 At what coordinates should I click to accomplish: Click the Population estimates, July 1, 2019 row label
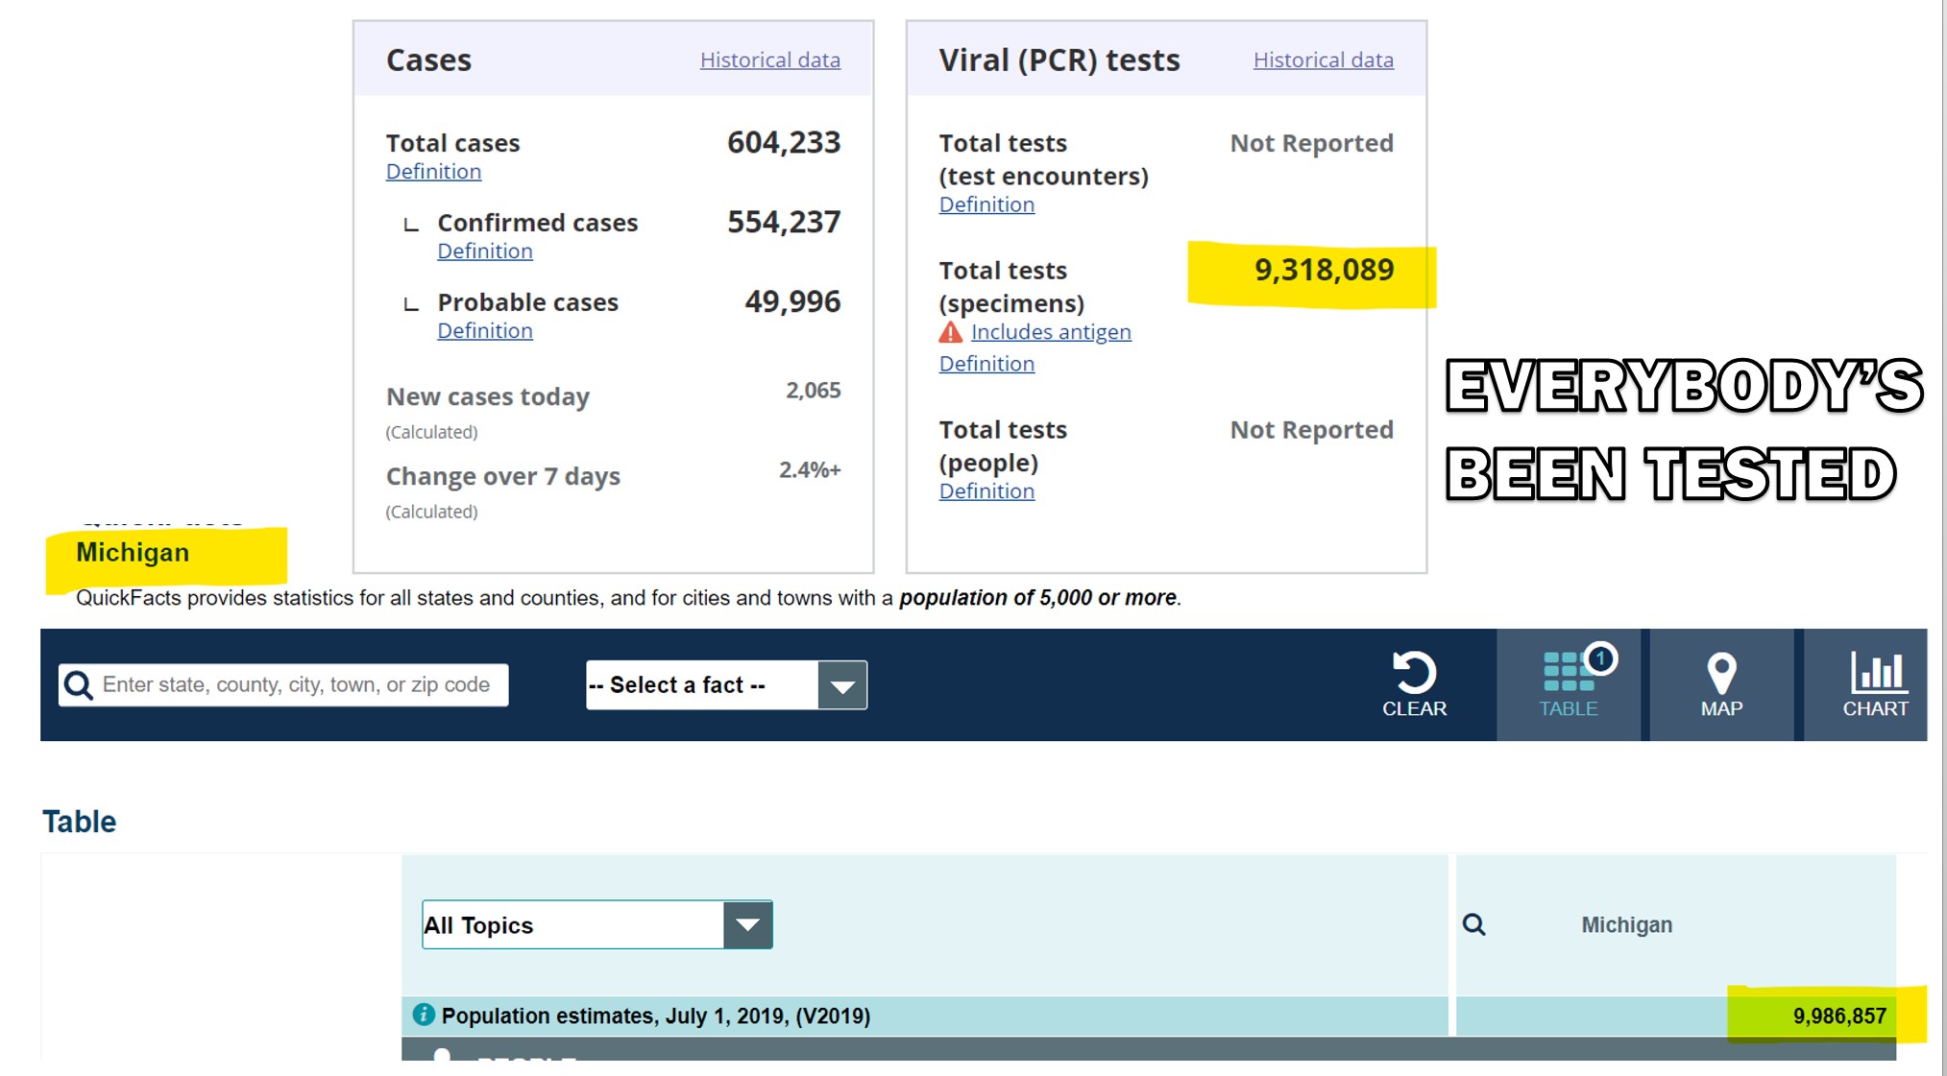[x=655, y=1016]
